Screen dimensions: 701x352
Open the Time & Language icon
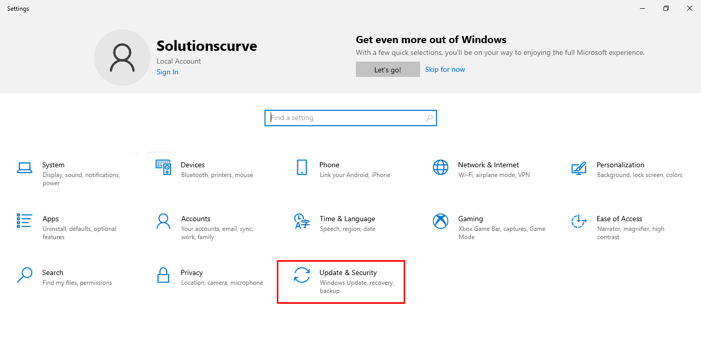point(302,221)
